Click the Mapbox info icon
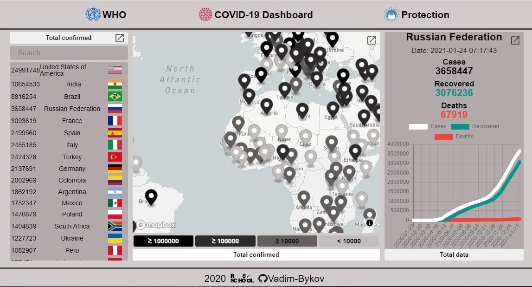 (369, 223)
